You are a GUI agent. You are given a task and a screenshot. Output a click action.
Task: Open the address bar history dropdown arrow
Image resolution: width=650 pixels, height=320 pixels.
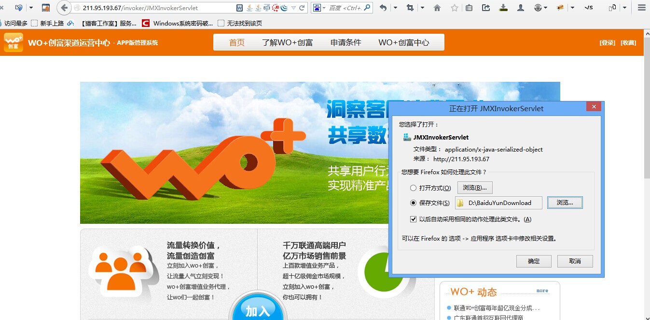coord(293,8)
